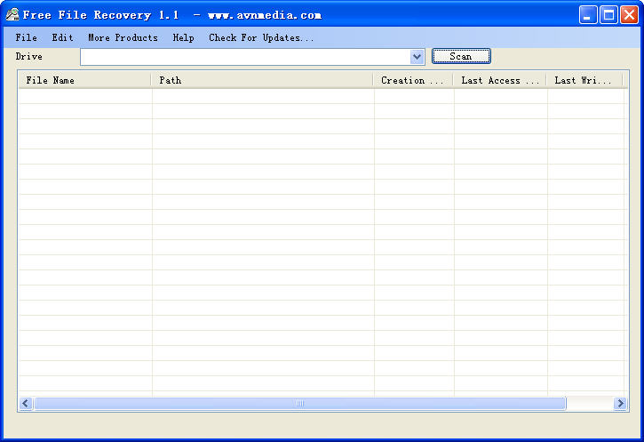Open the File menu
Viewport: 644px width, 442px height.
(26, 37)
